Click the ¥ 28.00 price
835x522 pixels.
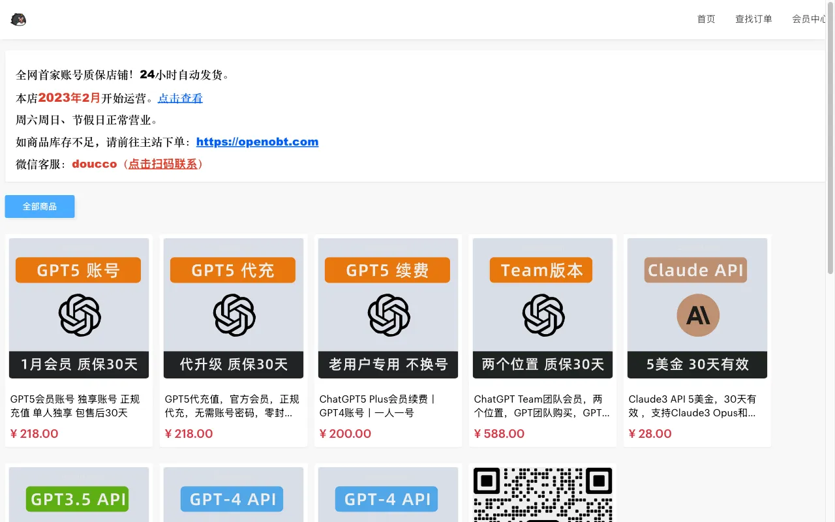[x=650, y=434]
